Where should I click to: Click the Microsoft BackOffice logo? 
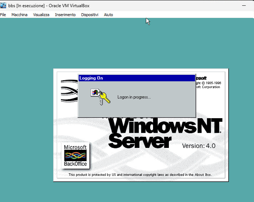pyautogui.click(x=75, y=156)
